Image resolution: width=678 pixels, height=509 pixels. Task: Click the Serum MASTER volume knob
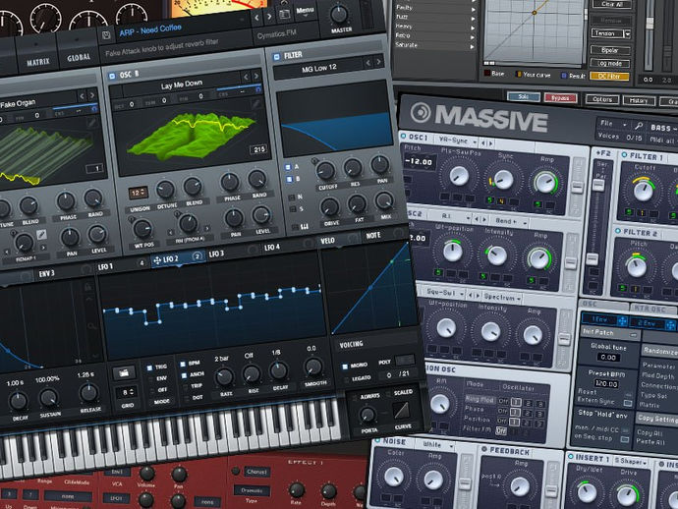click(x=339, y=14)
